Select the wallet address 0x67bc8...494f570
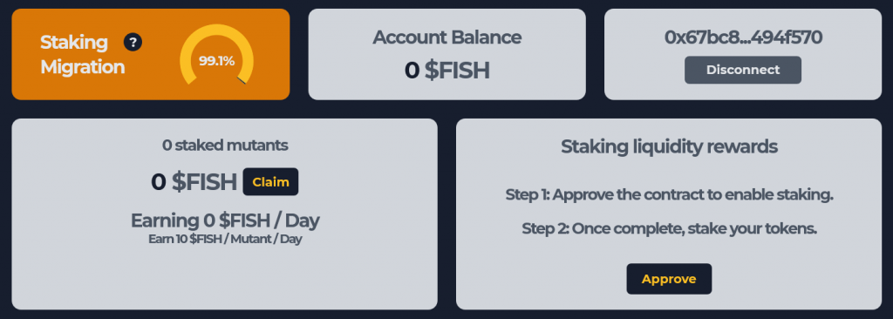Screen dimensions: 893x319 tap(743, 37)
